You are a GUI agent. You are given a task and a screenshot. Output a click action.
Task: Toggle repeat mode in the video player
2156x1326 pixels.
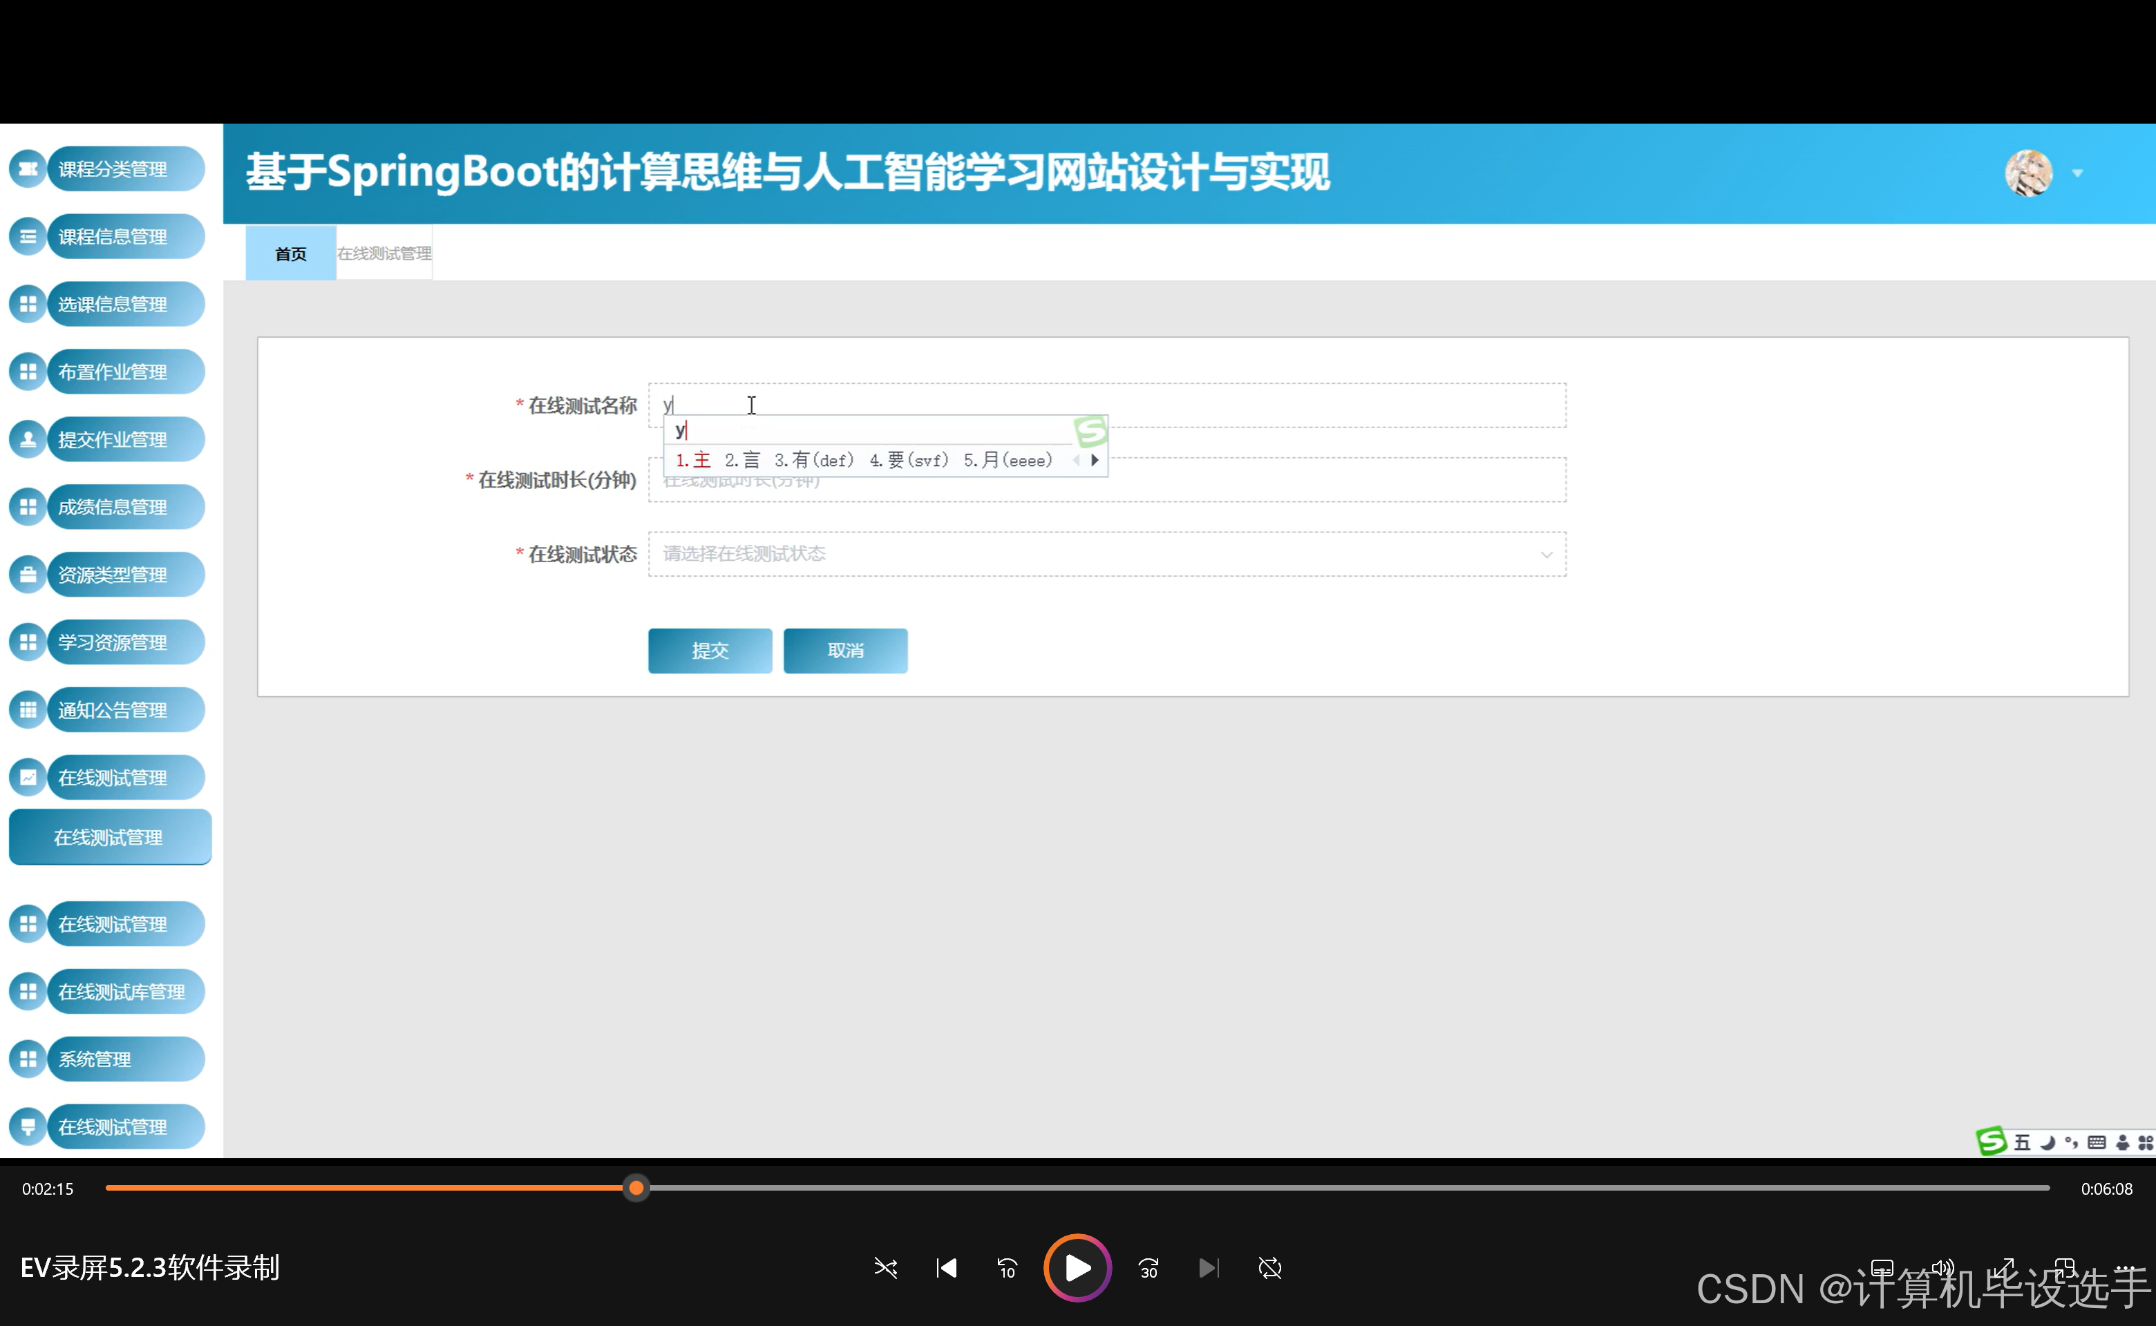click(1269, 1267)
